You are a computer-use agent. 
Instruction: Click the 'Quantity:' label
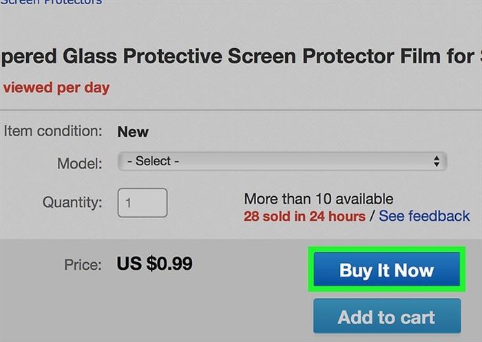click(x=72, y=202)
